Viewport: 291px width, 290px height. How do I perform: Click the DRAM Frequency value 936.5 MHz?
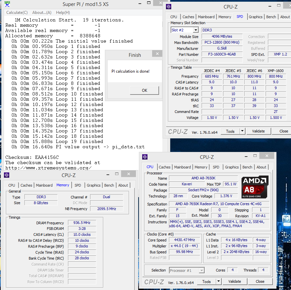(82, 223)
